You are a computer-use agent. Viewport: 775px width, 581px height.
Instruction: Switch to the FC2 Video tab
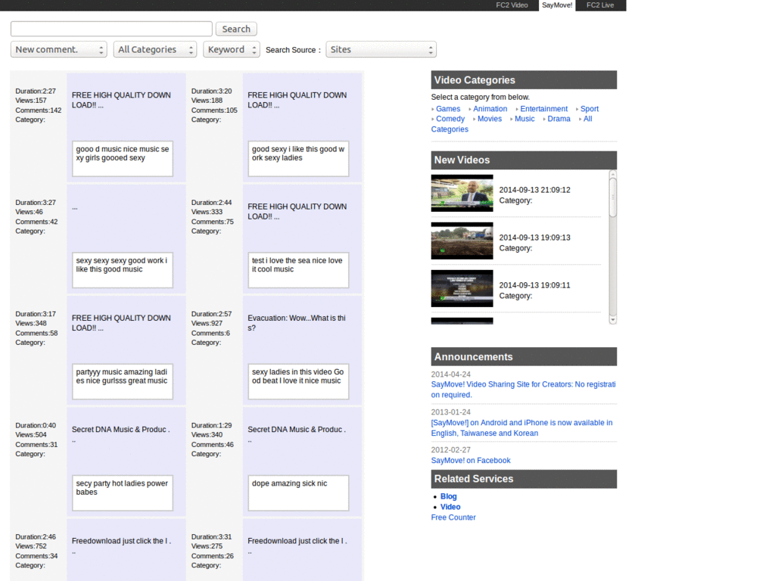coord(512,5)
